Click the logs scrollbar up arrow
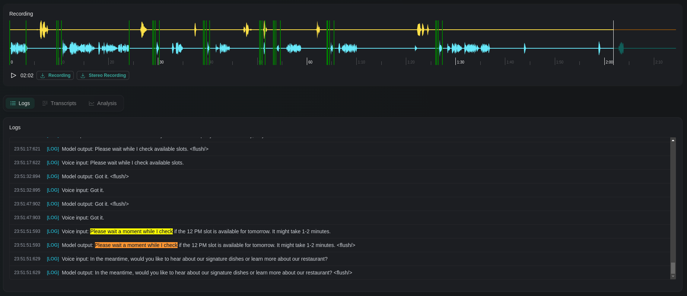Screen dimensions: 687x296 click(x=673, y=140)
